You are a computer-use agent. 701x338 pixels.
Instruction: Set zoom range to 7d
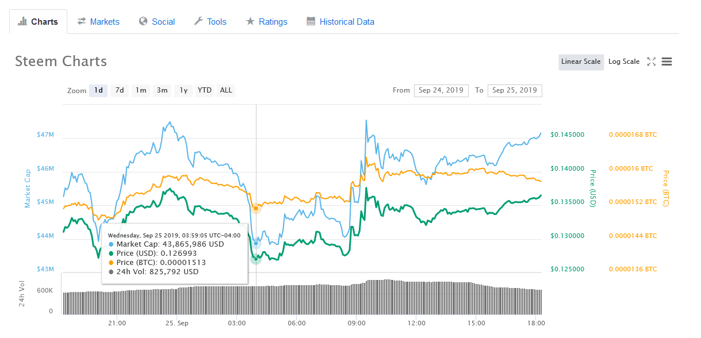click(x=120, y=90)
